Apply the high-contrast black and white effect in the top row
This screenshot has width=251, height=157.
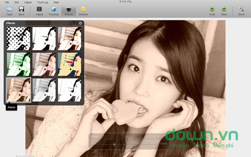pos(44,38)
